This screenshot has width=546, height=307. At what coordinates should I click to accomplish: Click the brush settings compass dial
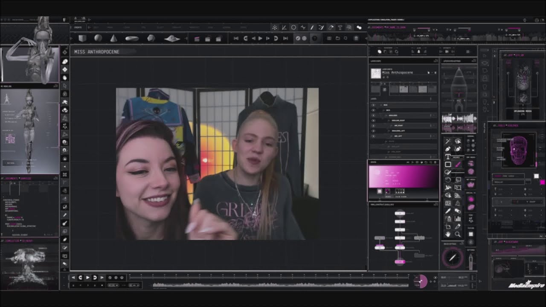453,257
